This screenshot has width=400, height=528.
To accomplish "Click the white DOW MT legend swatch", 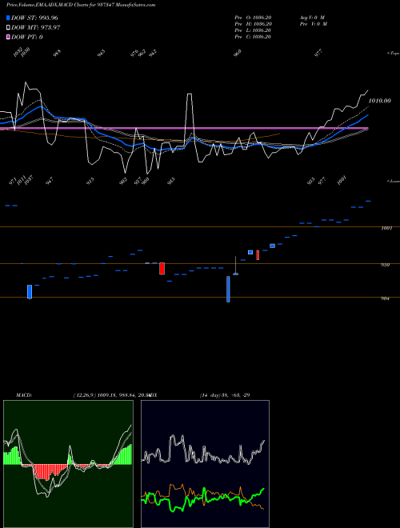I will pyautogui.click(x=9, y=28).
